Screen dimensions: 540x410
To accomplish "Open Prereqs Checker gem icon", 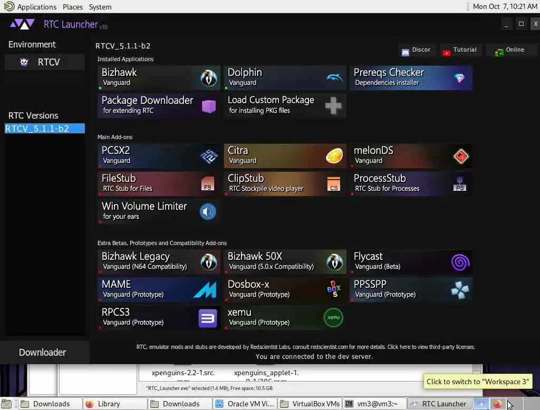I will tap(460, 78).
